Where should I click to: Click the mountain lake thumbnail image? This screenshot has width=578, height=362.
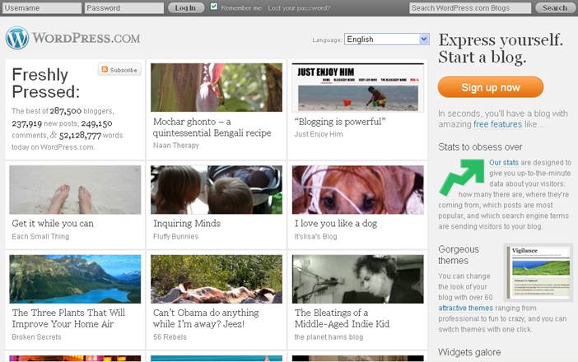(x=75, y=279)
